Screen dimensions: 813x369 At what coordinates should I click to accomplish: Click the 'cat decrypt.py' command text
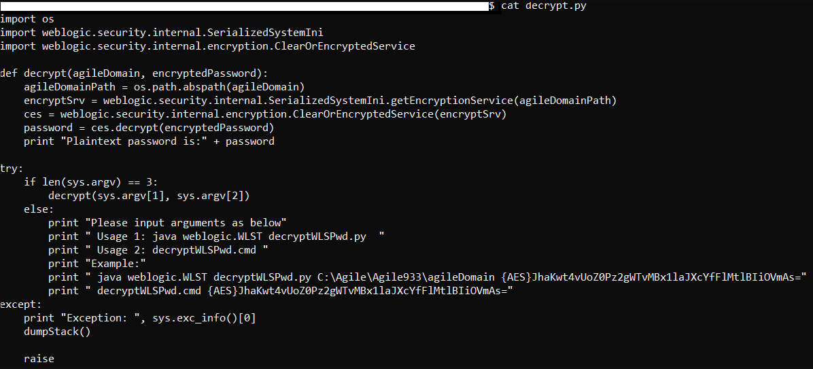click(x=544, y=6)
